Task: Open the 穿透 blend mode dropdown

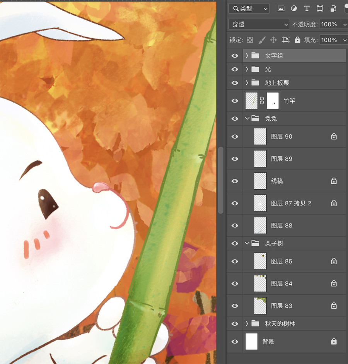Action: coord(259,24)
